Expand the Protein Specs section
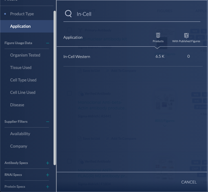This screenshot has width=208, height=192. point(48,187)
